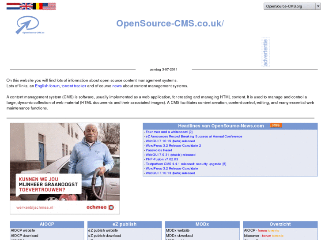Click the Headlines van OpenSource-News.com title
Viewport: 321px width, 240px height.
tap(221, 126)
